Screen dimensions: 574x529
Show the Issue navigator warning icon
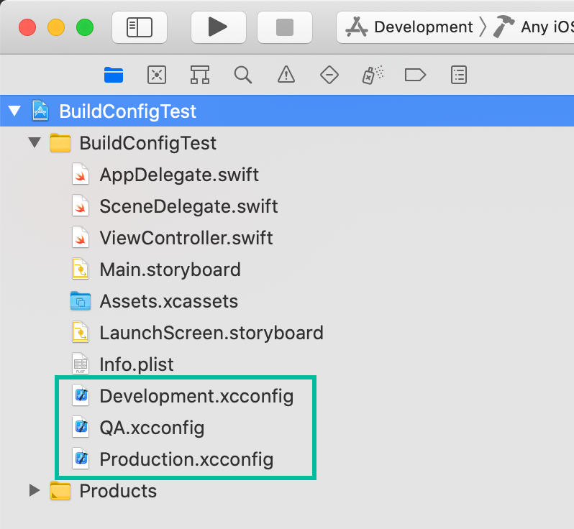[x=286, y=74]
